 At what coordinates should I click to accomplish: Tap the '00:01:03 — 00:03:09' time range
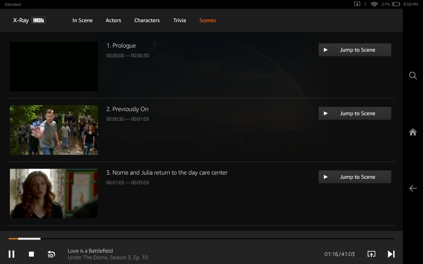[128, 183]
